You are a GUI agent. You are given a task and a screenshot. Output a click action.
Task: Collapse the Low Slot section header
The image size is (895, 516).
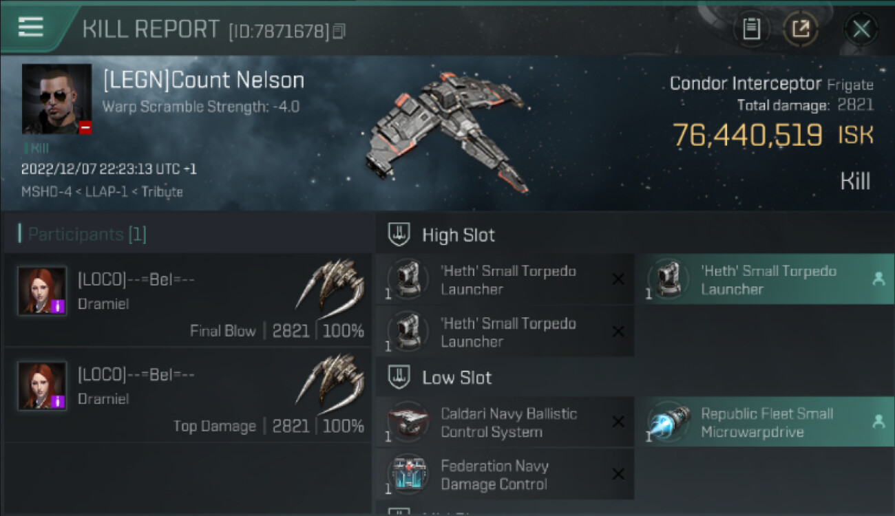[x=456, y=378]
